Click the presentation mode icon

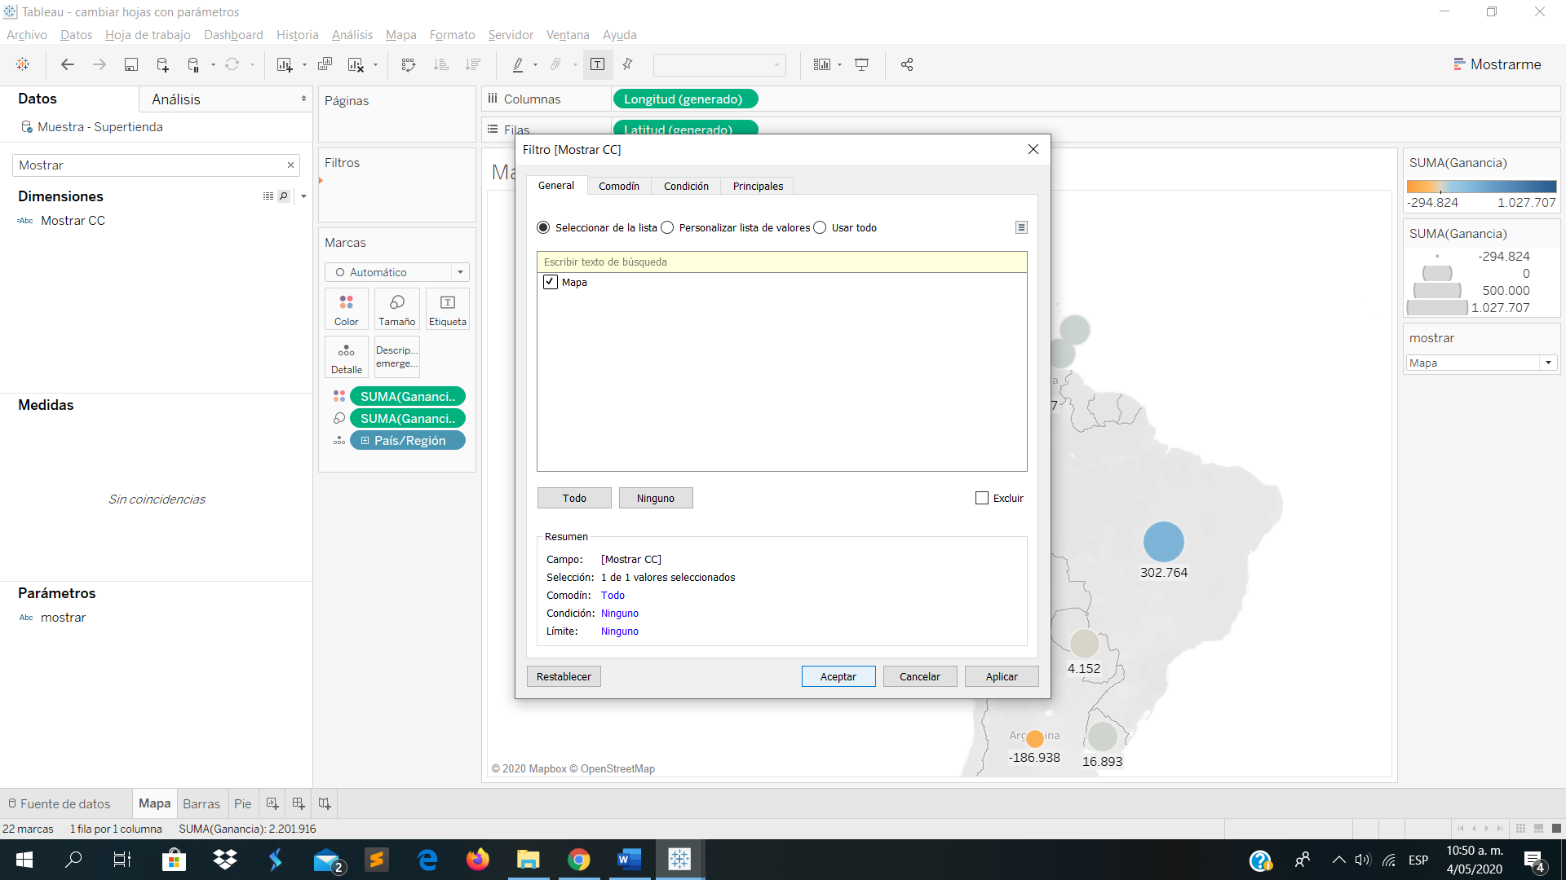(x=861, y=64)
